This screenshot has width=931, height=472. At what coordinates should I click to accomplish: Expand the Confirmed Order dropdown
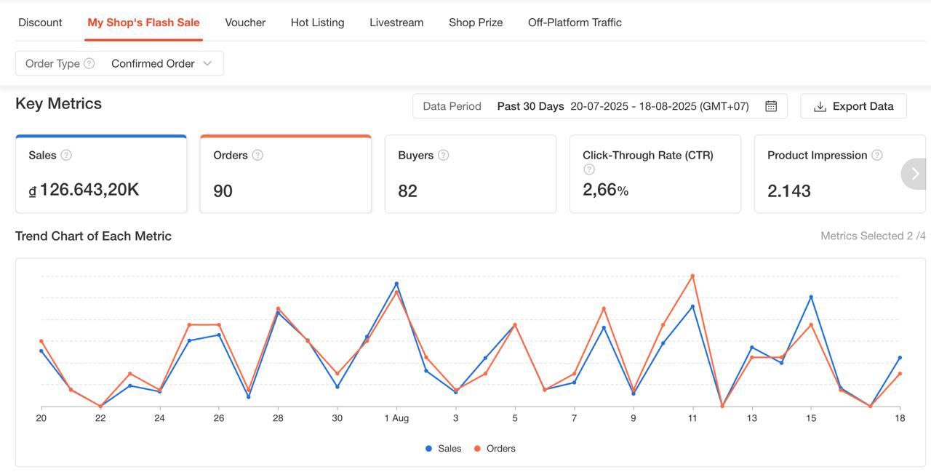[161, 63]
